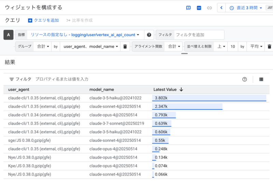Screen dimensions: 273x182
Task: Click クエリを追加 to add query
Action: click(43, 20)
